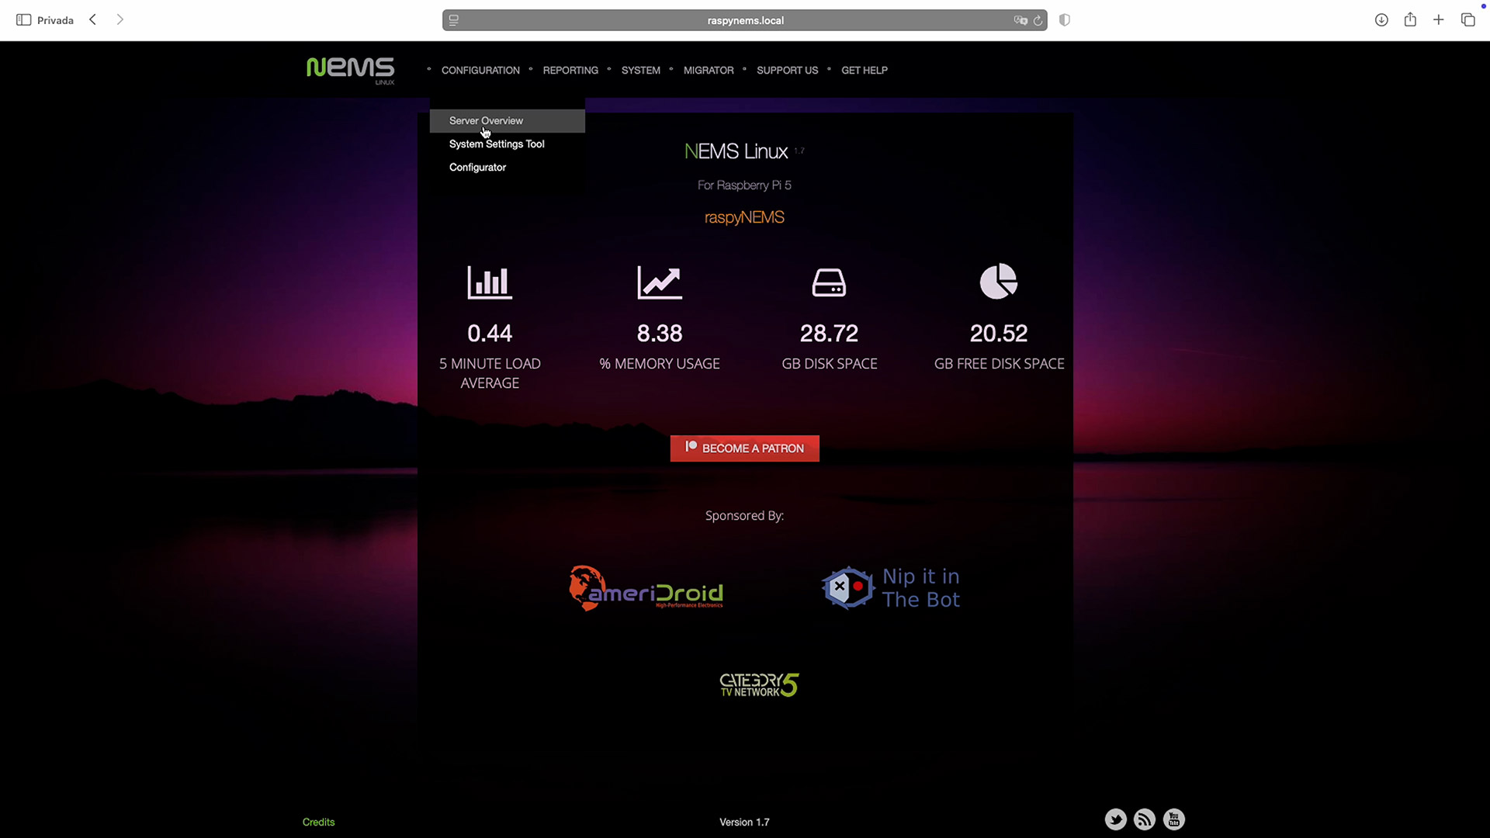Open the Migrator menu

(x=709, y=71)
